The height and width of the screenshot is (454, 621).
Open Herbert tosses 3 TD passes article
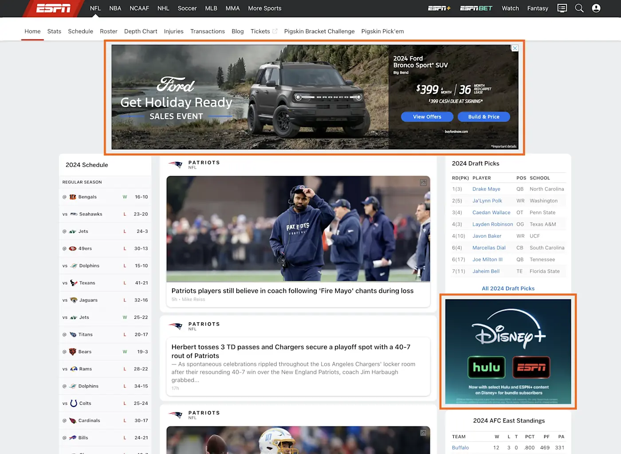click(291, 351)
